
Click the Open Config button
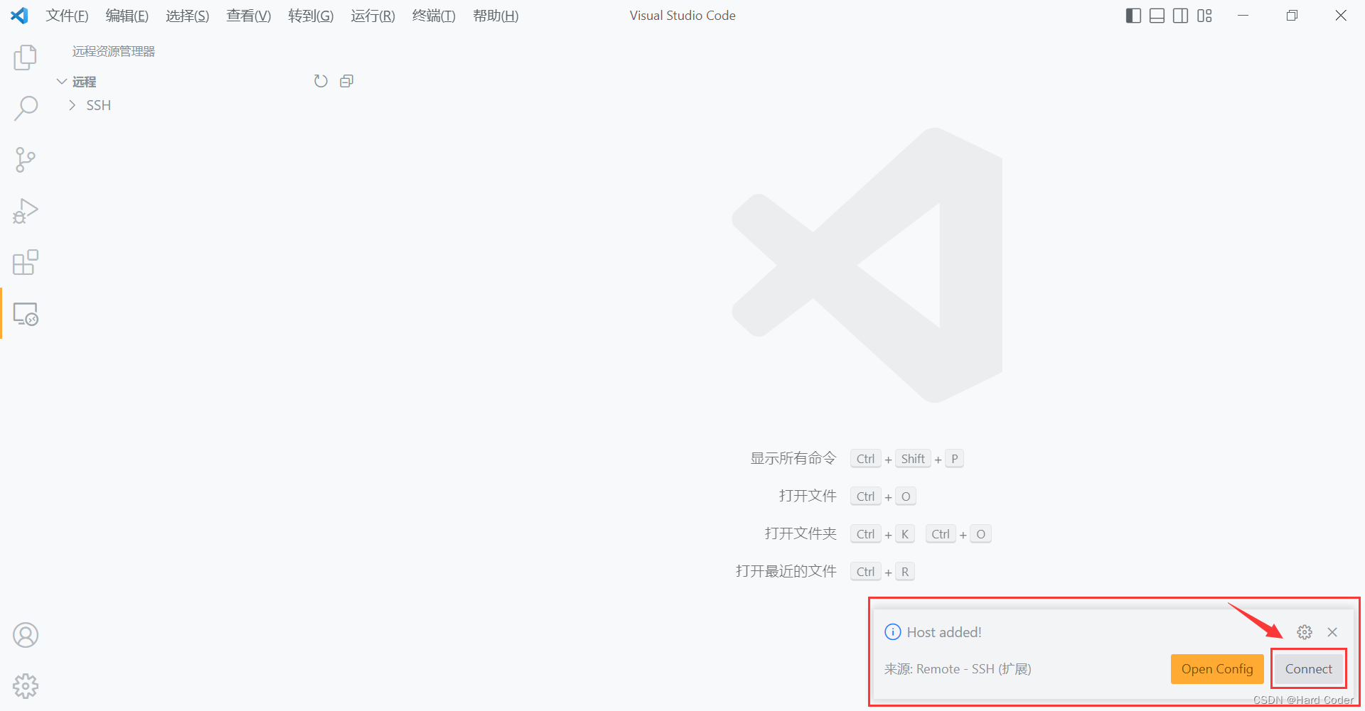click(x=1217, y=669)
